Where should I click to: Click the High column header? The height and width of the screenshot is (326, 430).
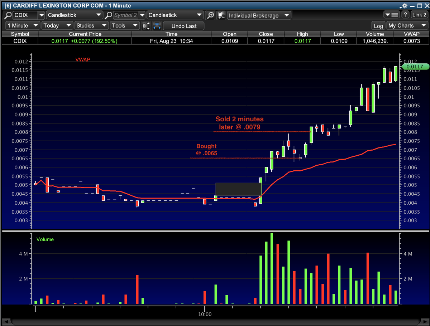tap(302, 34)
